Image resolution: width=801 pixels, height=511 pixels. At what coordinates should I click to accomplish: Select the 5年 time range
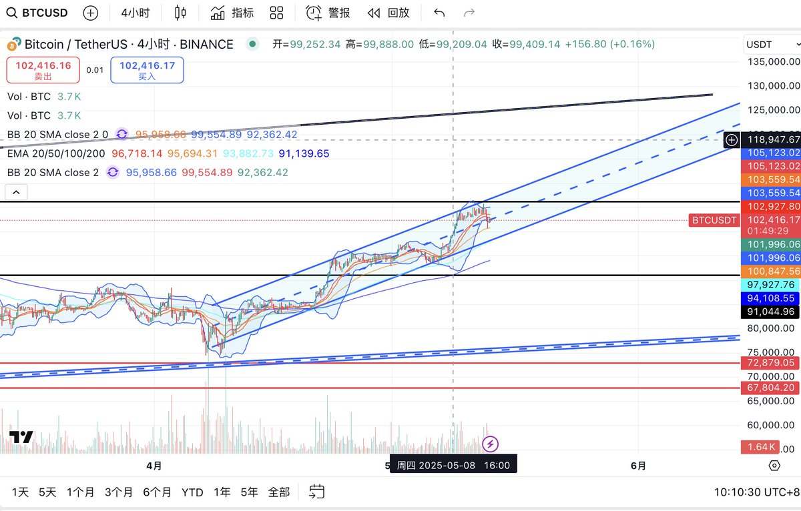(249, 492)
